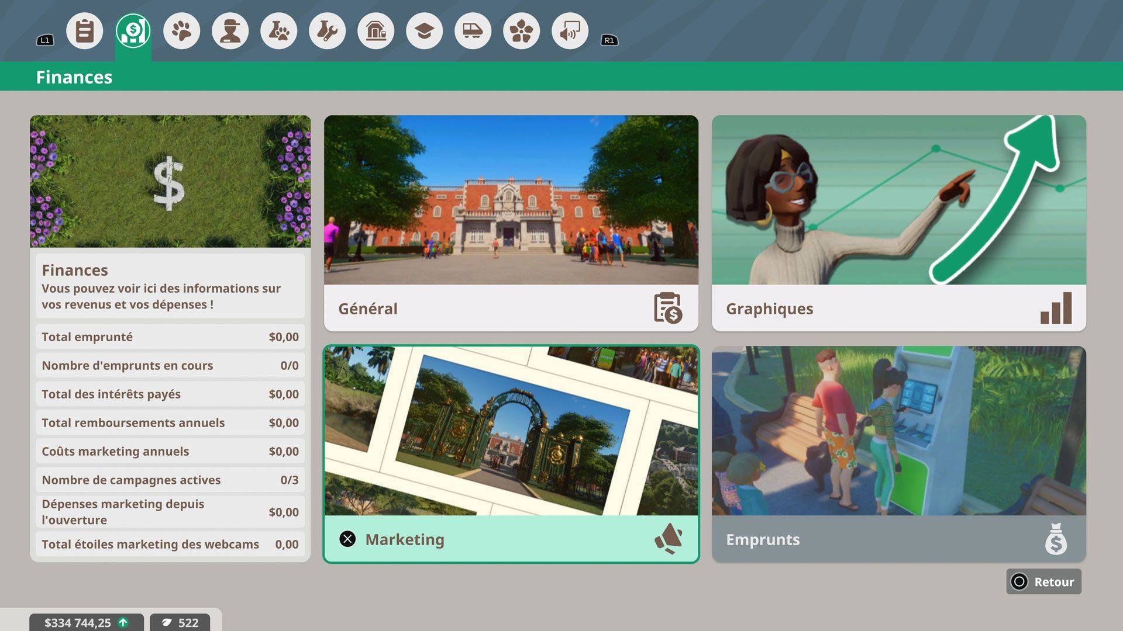This screenshot has width=1123, height=631.
Task: Click the Général clipboard dollar icon
Action: click(667, 308)
